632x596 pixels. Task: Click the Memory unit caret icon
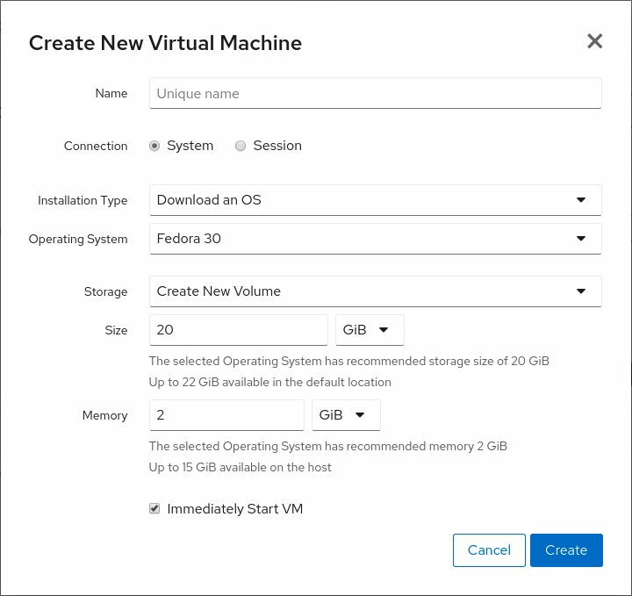[360, 415]
